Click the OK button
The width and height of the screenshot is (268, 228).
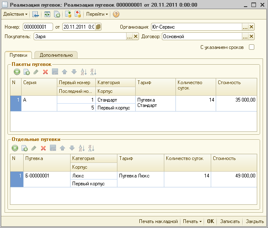tap(210, 221)
